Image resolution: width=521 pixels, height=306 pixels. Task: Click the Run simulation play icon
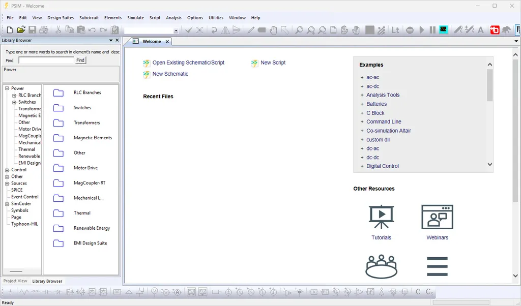[x=422, y=30]
